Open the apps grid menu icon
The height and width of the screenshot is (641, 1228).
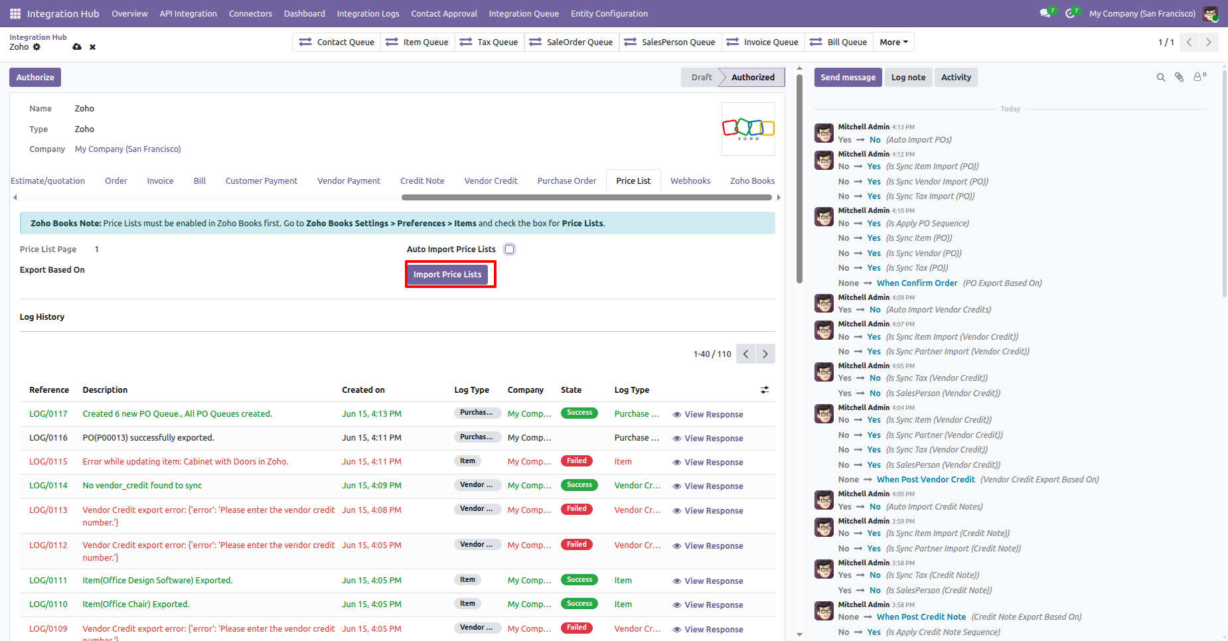[15, 13]
